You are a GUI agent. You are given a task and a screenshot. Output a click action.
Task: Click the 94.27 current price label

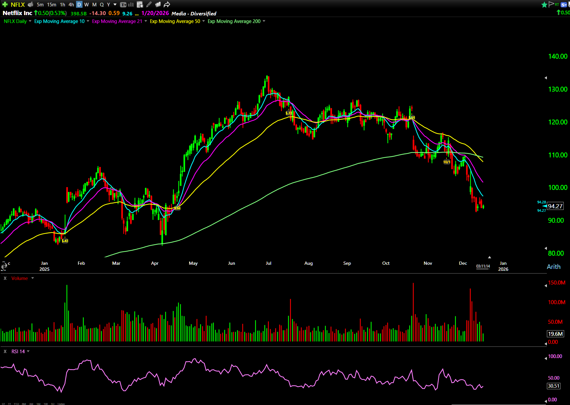(x=555, y=206)
